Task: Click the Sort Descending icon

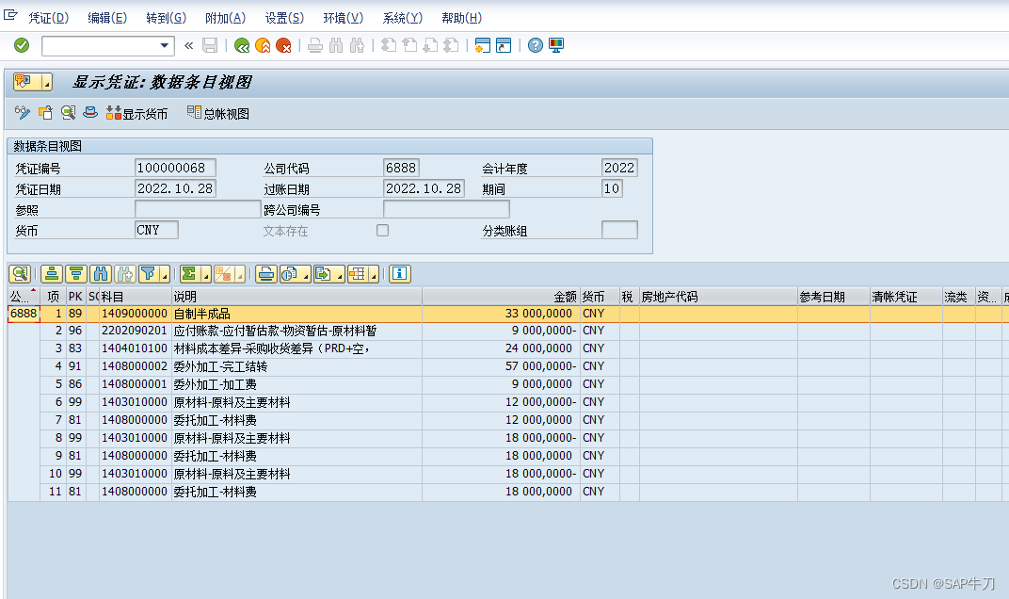Action: (x=76, y=274)
